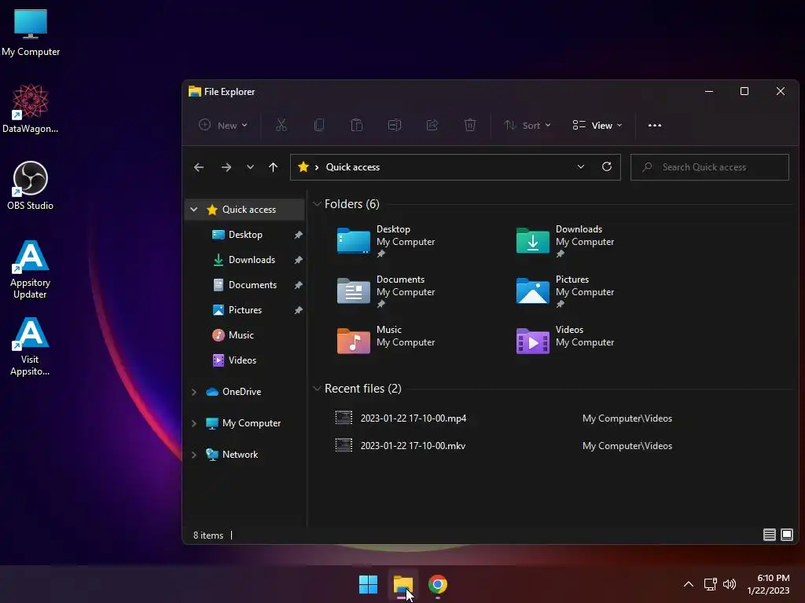This screenshot has height=603, width=805.
Task: Click the Copy icon in toolbar
Action: click(319, 125)
